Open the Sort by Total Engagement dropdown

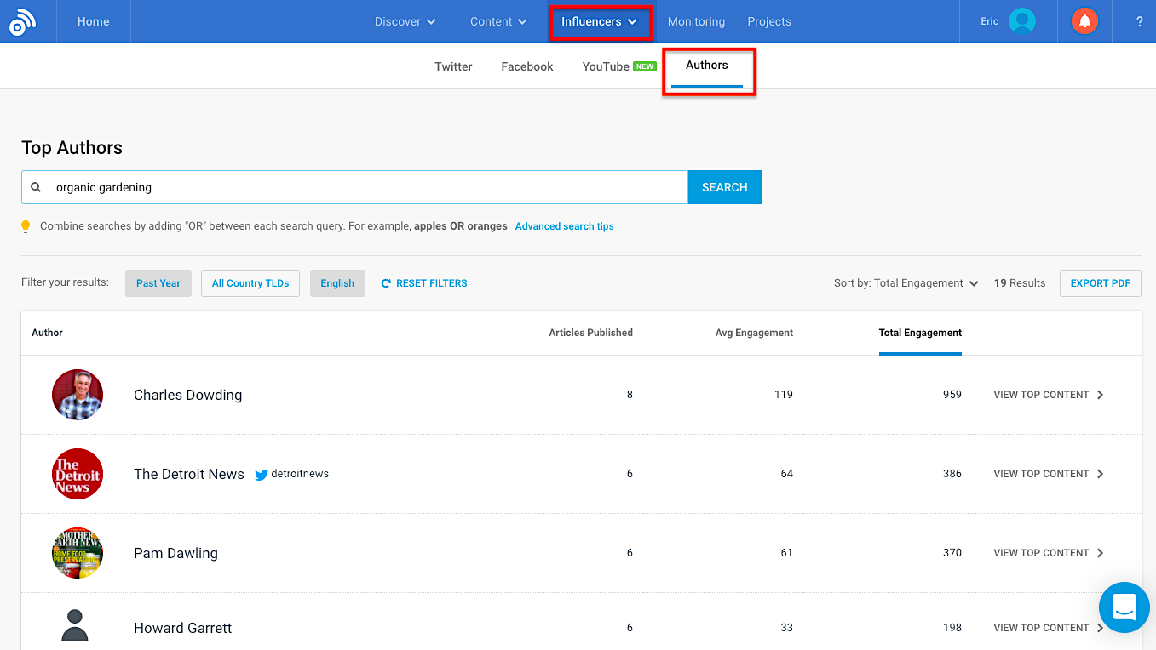click(x=906, y=283)
